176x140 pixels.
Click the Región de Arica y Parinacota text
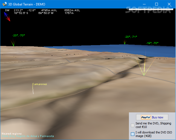[35, 136]
